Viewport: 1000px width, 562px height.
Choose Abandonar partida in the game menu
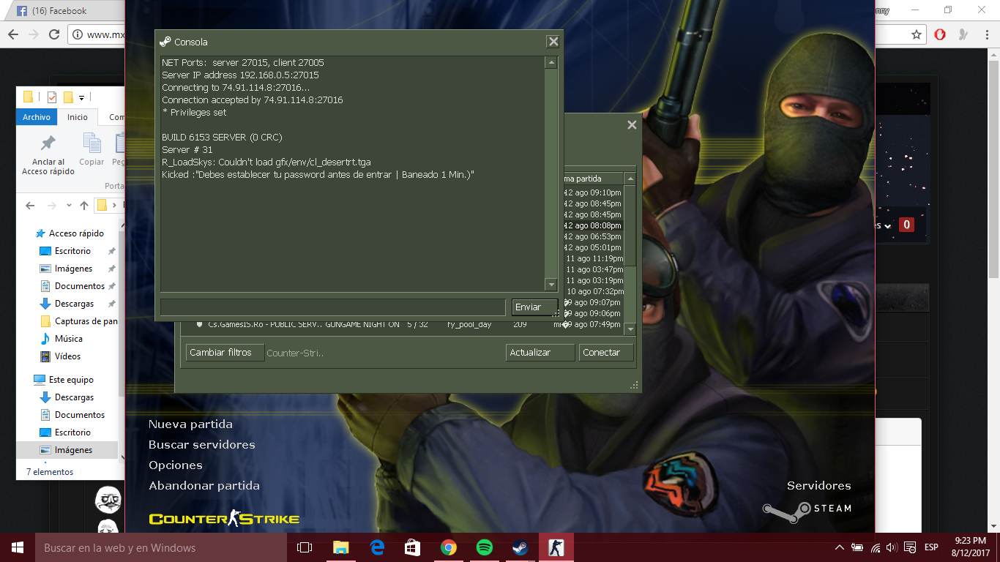click(204, 486)
